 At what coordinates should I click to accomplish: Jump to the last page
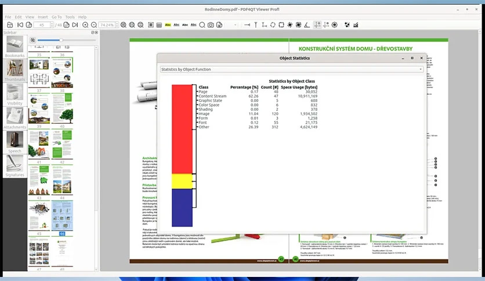75,25
